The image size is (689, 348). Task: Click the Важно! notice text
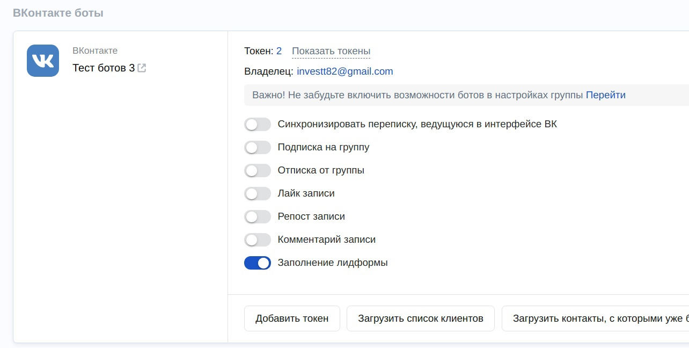(x=417, y=95)
